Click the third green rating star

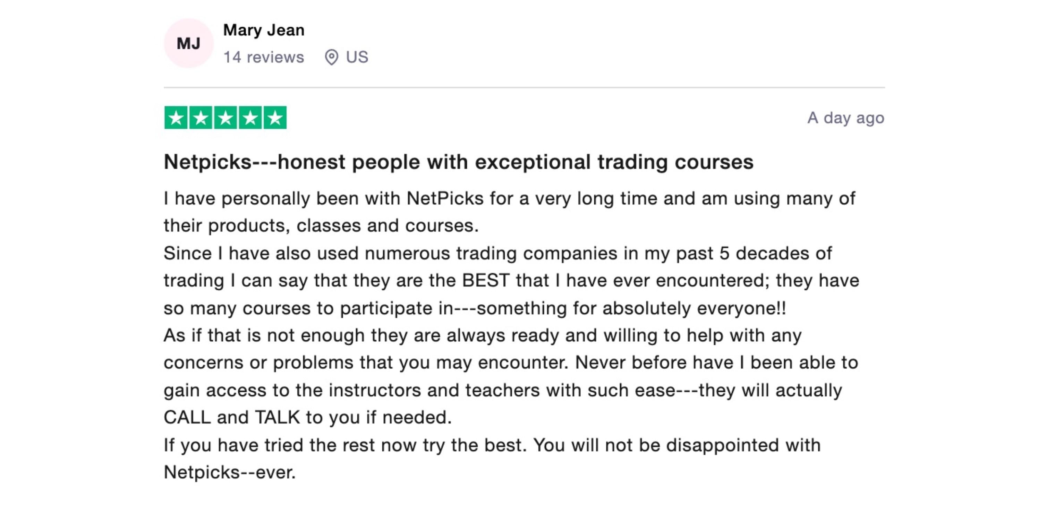pyautogui.click(x=226, y=118)
